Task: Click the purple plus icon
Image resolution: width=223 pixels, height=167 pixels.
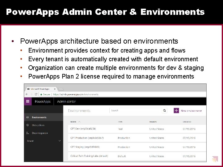Action: tap(176, 110)
